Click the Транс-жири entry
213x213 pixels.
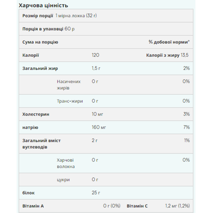point(70,101)
